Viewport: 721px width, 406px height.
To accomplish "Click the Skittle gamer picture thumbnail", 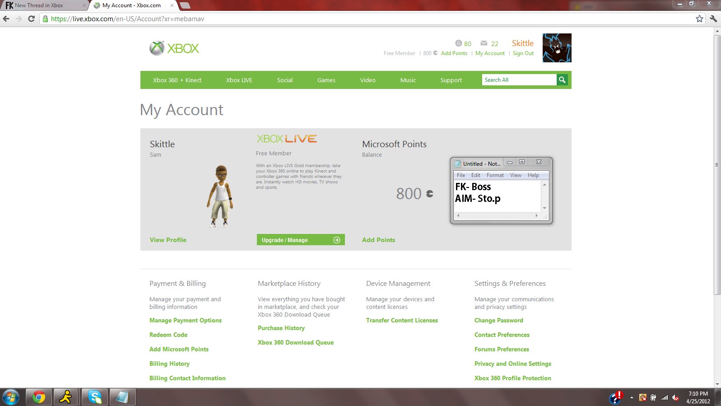I will point(557,48).
